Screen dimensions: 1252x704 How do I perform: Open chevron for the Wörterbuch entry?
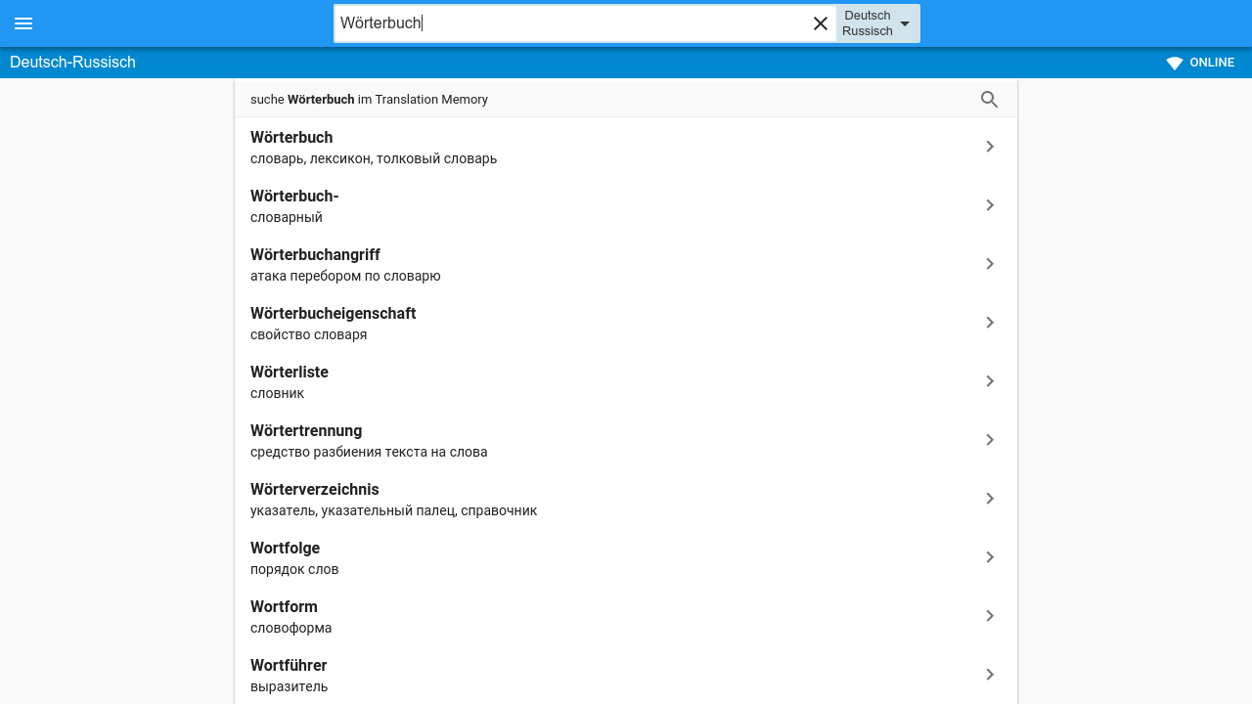(x=990, y=147)
